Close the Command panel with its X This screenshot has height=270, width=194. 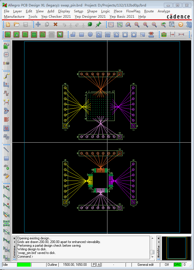14,238
